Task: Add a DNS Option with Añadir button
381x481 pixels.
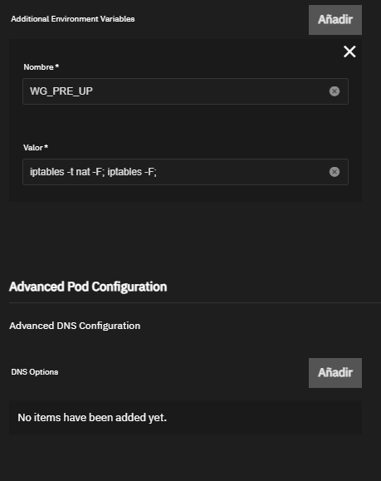Action: [335, 373]
